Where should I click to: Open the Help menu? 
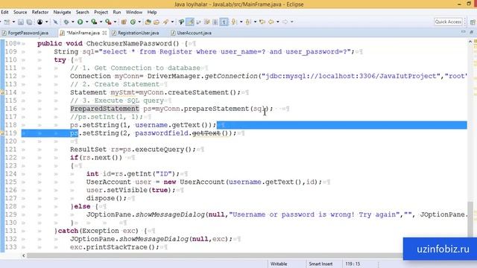coord(152,12)
